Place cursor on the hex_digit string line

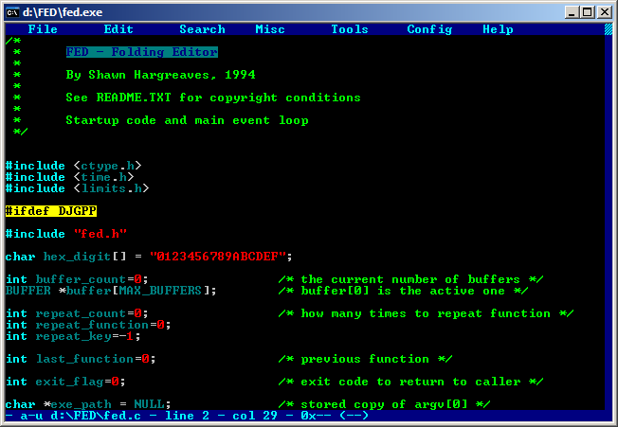click(x=149, y=257)
